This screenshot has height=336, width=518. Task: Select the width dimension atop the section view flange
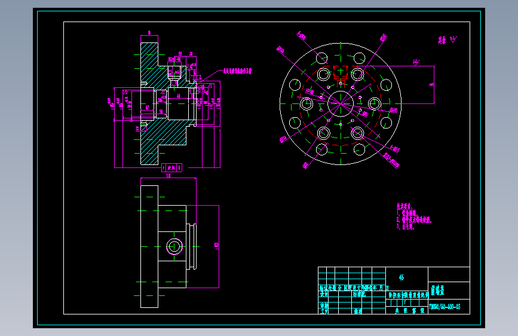coord(149,33)
